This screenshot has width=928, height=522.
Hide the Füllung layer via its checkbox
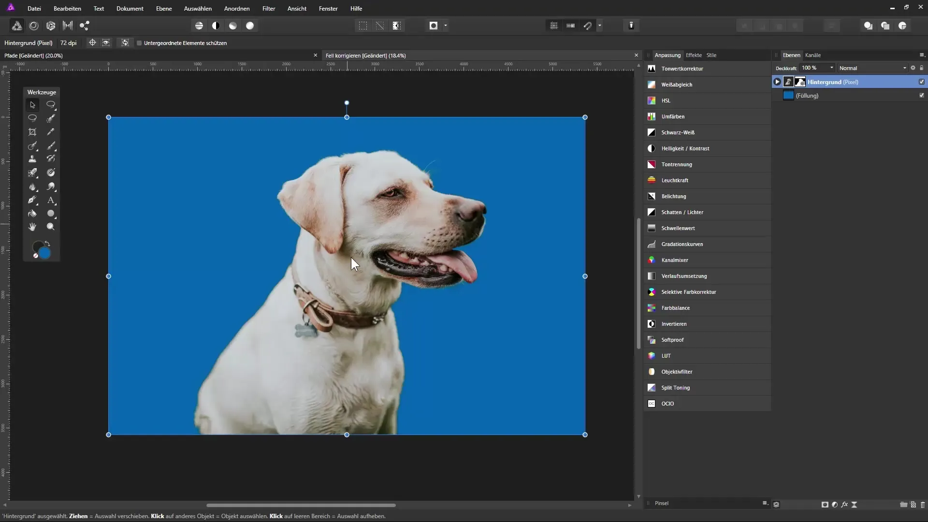click(922, 95)
